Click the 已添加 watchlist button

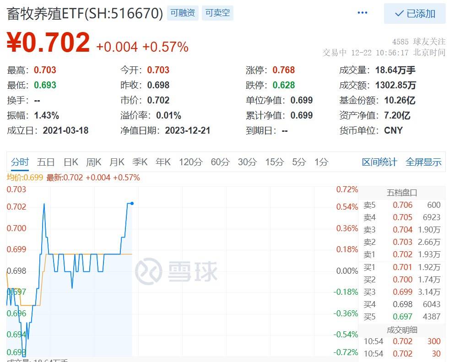(x=415, y=14)
